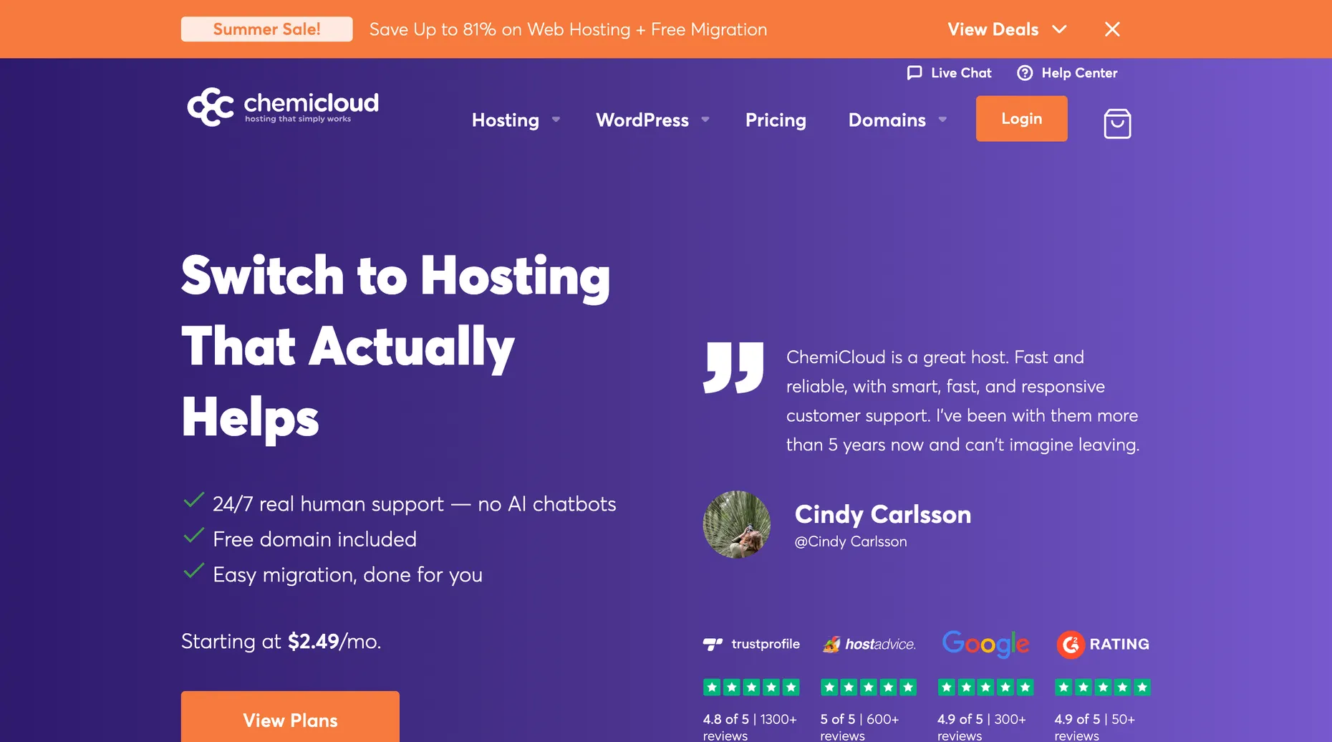The width and height of the screenshot is (1332, 742).
Task: Expand the WordPress menu arrow
Action: click(x=705, y=120)
